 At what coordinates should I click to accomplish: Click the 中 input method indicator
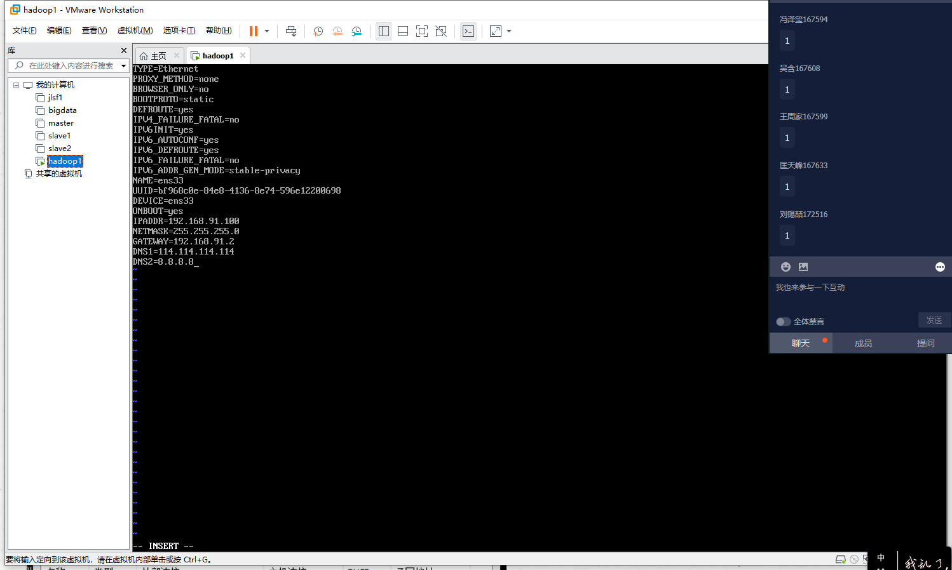point(881,558)
